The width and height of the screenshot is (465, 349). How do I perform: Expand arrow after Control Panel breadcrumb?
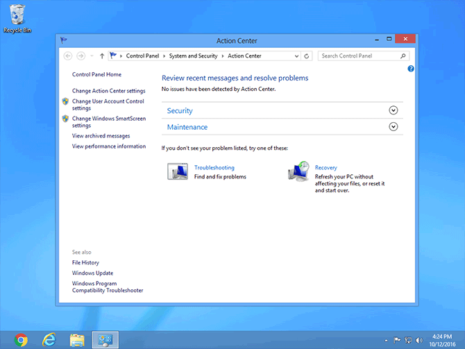tap(164, 56)
